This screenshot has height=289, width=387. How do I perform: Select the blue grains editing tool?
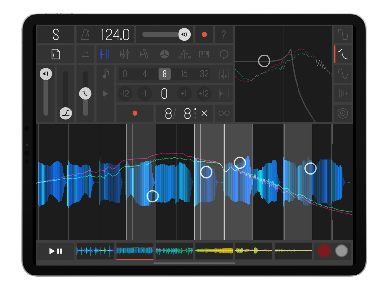point(105,55)
